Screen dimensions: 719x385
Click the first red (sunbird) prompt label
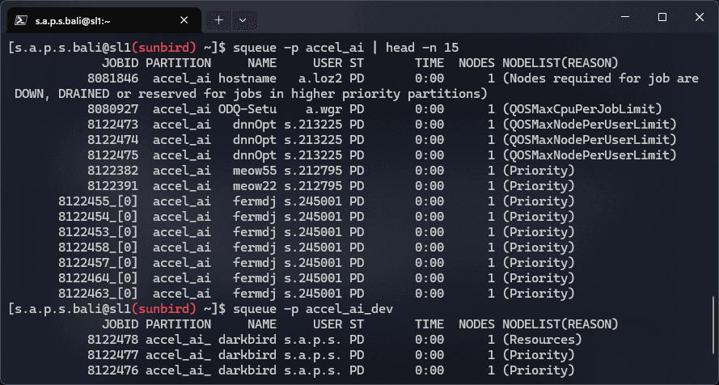click(x=163, y=48)
